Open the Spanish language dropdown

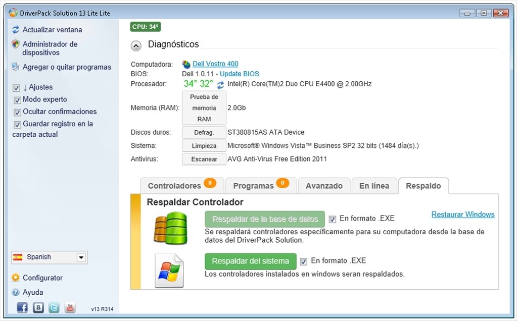coord(81,257)
